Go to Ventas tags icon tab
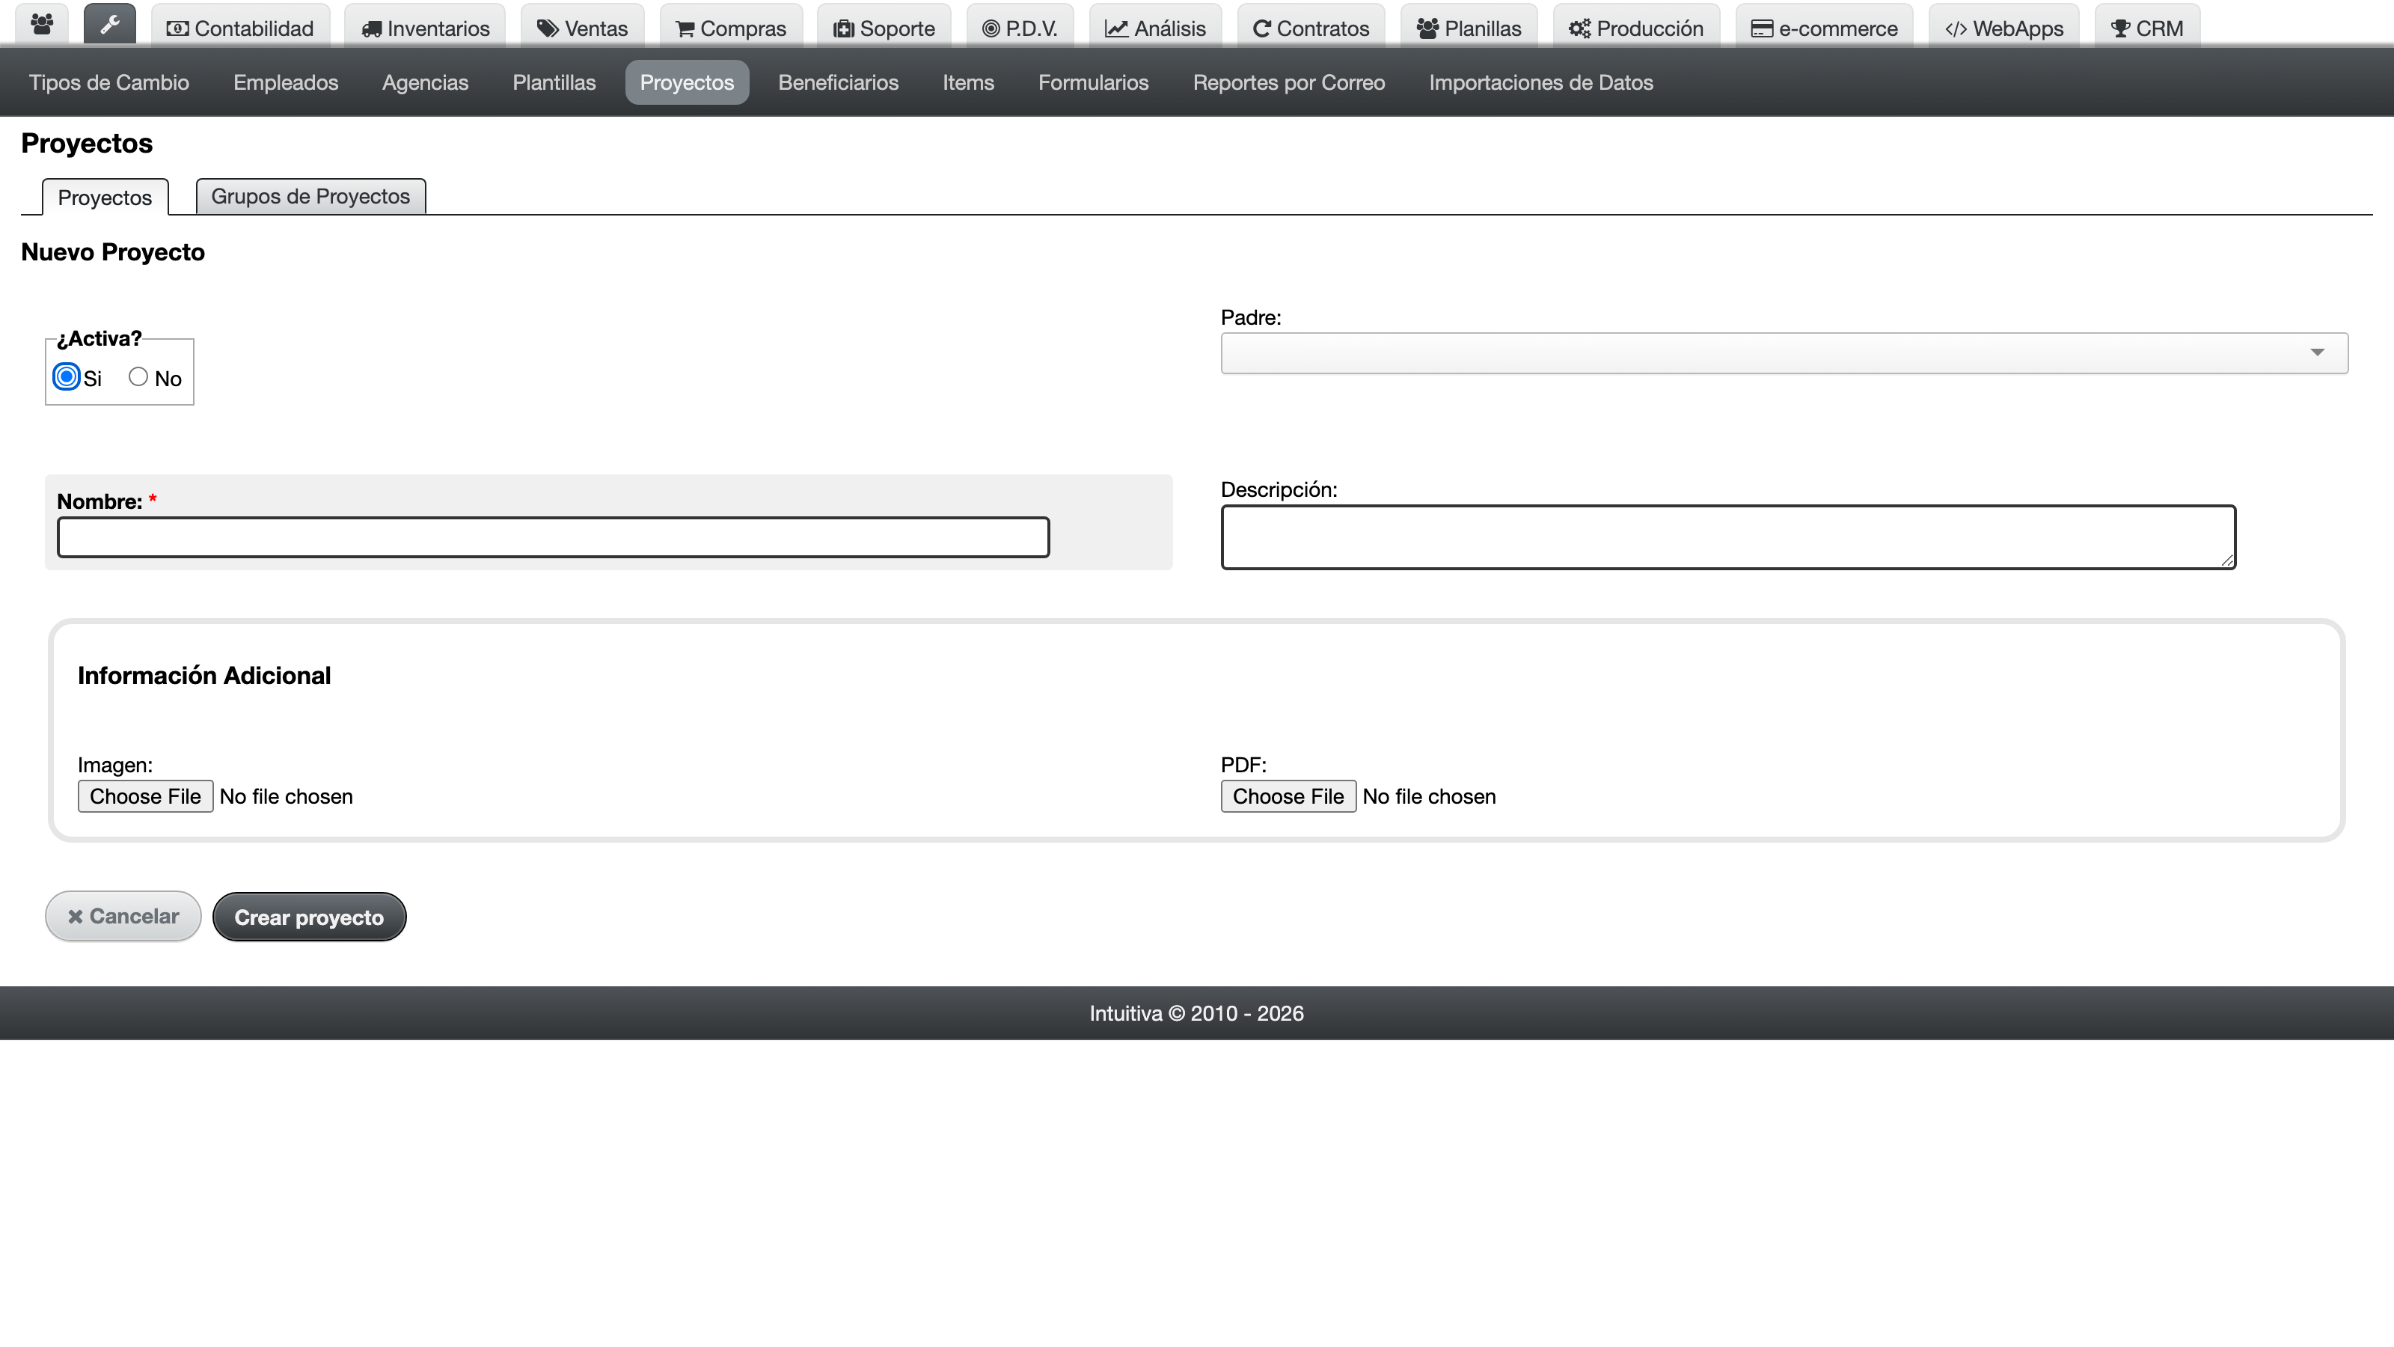The height and width of the screenshot is (1347, 2394). [x=583, y=28]
